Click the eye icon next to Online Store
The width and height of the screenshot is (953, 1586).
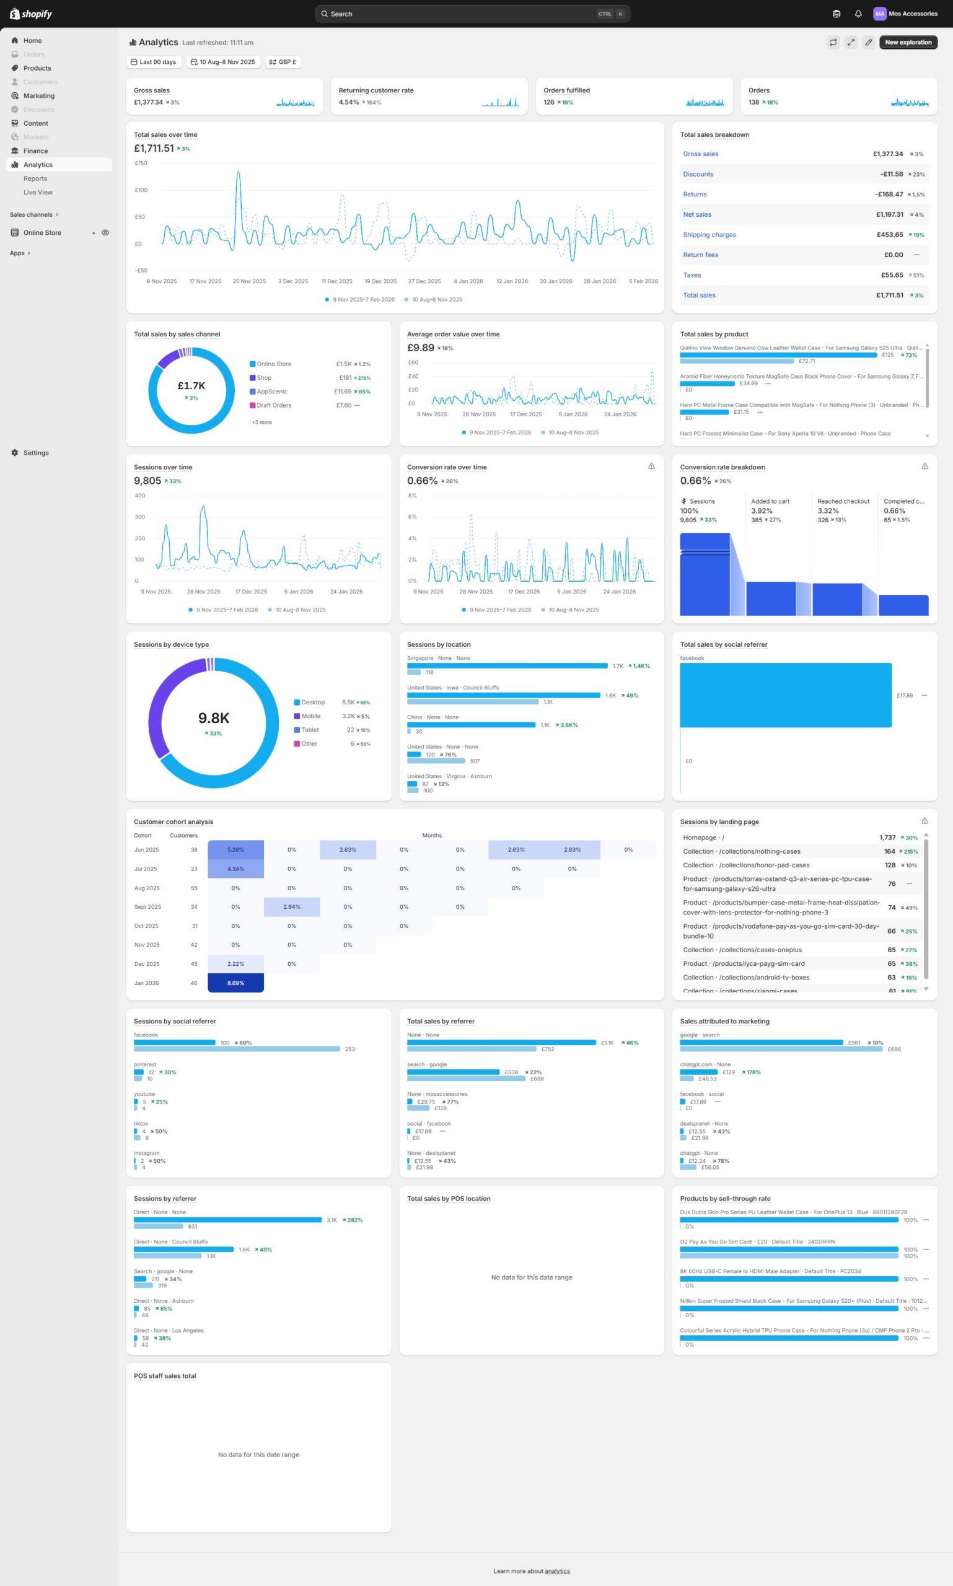[105, 232]
